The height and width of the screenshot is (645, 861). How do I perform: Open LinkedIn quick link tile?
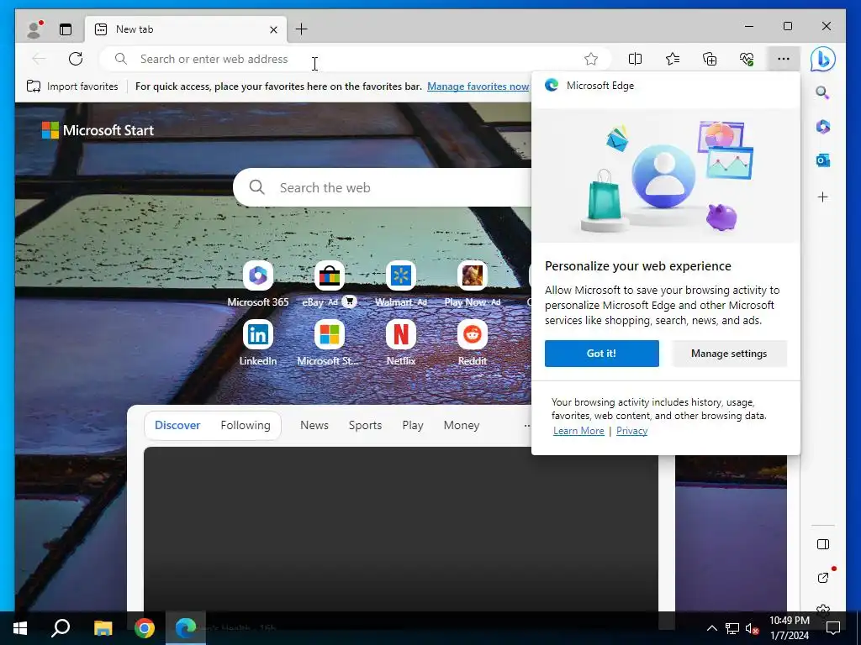pyautogui.click(x=258, y=343)
